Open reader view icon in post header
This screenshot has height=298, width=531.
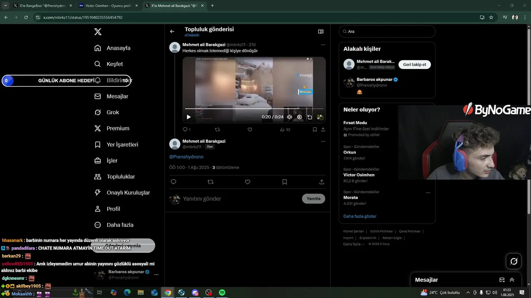tap(321, 31)
